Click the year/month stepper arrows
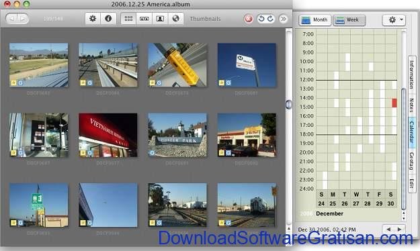The width and height of the screenshot is (420, 251). 404,215
